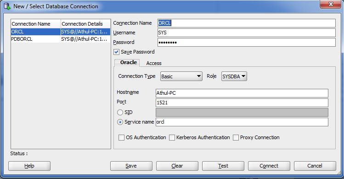The width and height of the screenshot is (344, 179).
Task: Toggle the Save Password checkbox
Action: (x=116, y=52)
